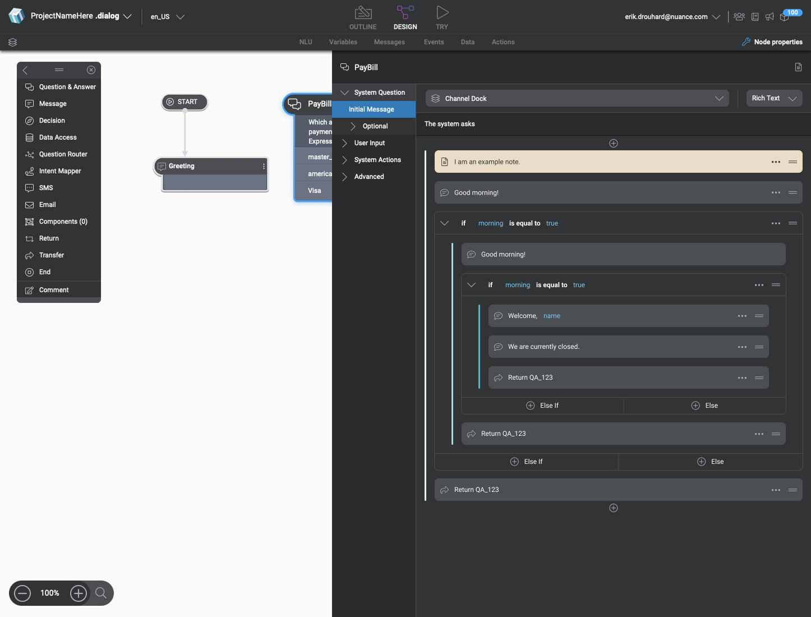Select the Question Router node type
This screenshot has width=811, height=617.
click(59, 154)
